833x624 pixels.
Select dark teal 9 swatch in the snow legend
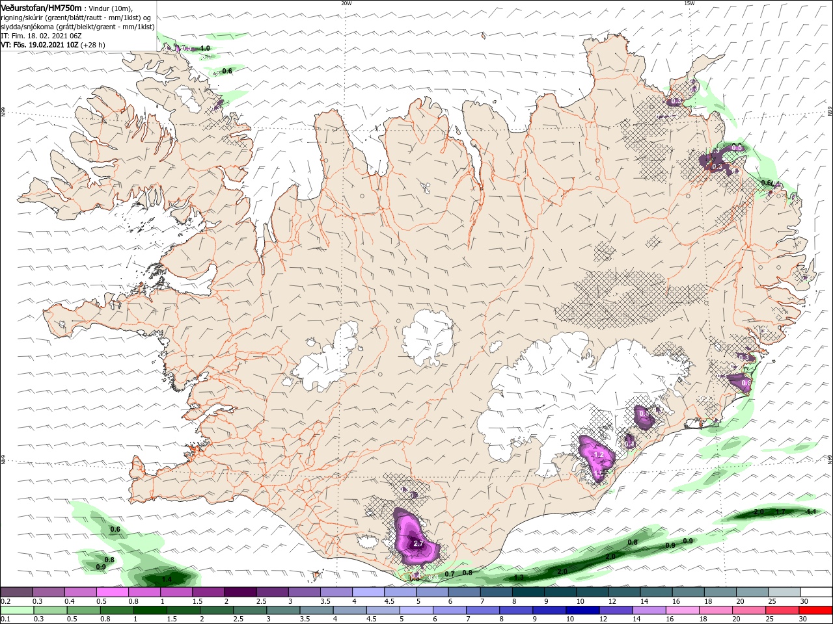pos(560,592)
